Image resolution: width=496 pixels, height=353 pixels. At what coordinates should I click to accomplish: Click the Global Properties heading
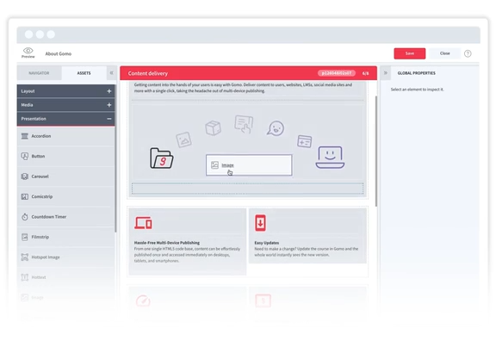tap(416, 73)
